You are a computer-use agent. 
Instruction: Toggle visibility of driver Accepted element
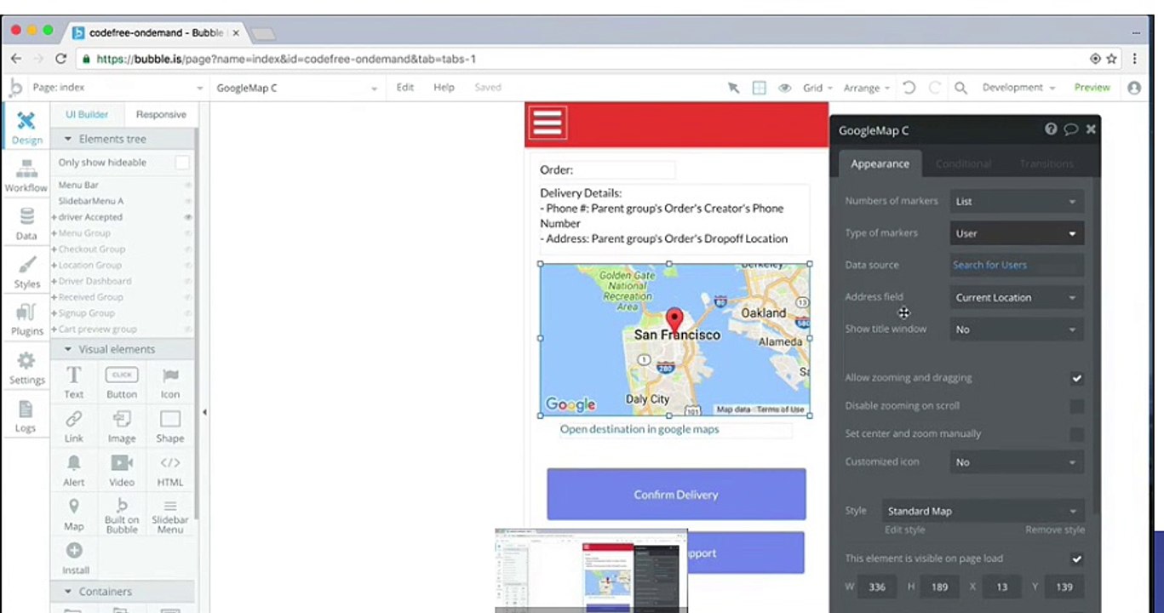188,217
